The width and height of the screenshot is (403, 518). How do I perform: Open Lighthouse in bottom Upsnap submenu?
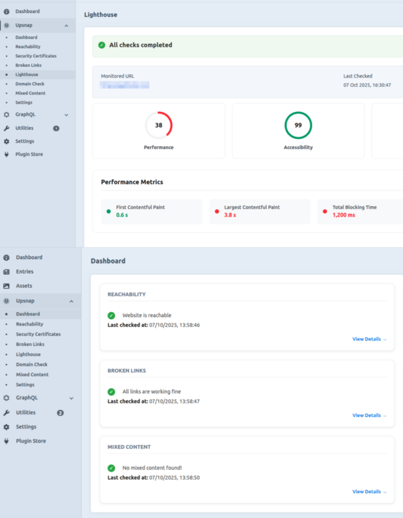[28, 354]
